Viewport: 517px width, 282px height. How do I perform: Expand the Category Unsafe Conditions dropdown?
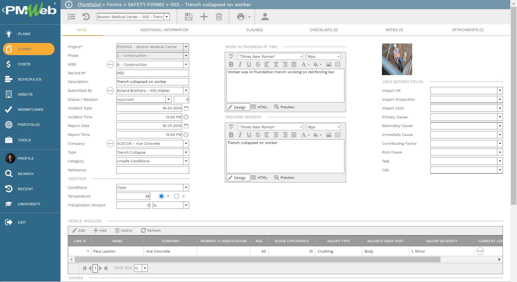pos(186,161)
